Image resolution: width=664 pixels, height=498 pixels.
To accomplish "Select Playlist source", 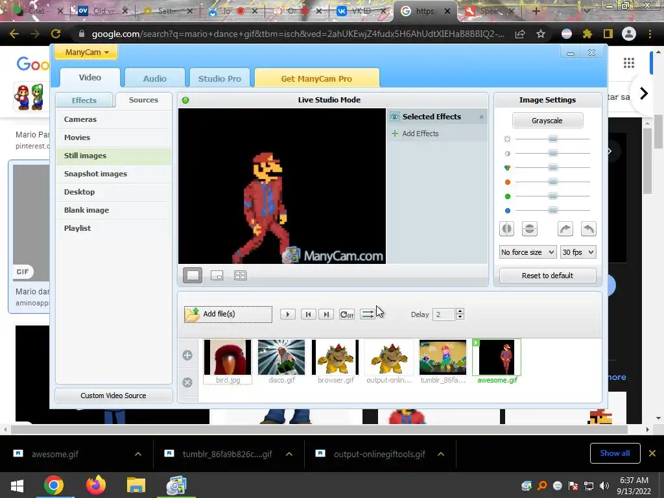I will click(114, 228).
